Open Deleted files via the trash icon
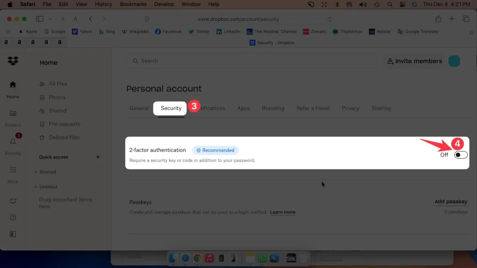Image resolution: width=477 pixels, height=268 pixels. pos(42,137)
